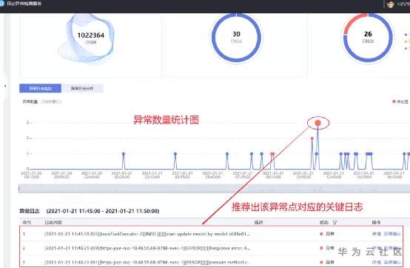This screenshot has height=268, width=410.
Task: Click 异常确认 for log row 1
Action: click(392, 234)
